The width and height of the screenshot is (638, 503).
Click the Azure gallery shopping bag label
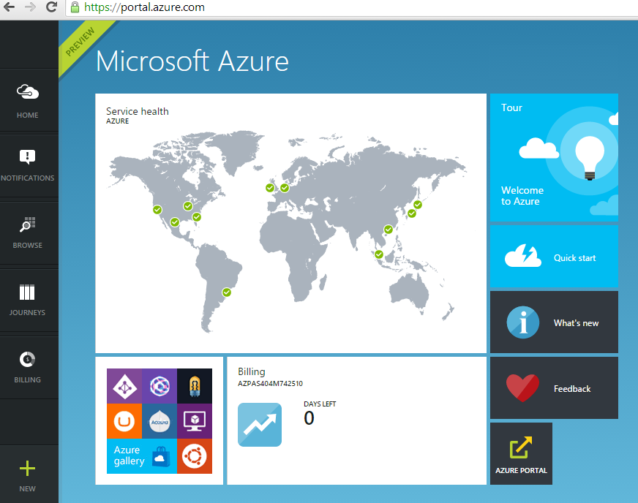click(142, 455)
